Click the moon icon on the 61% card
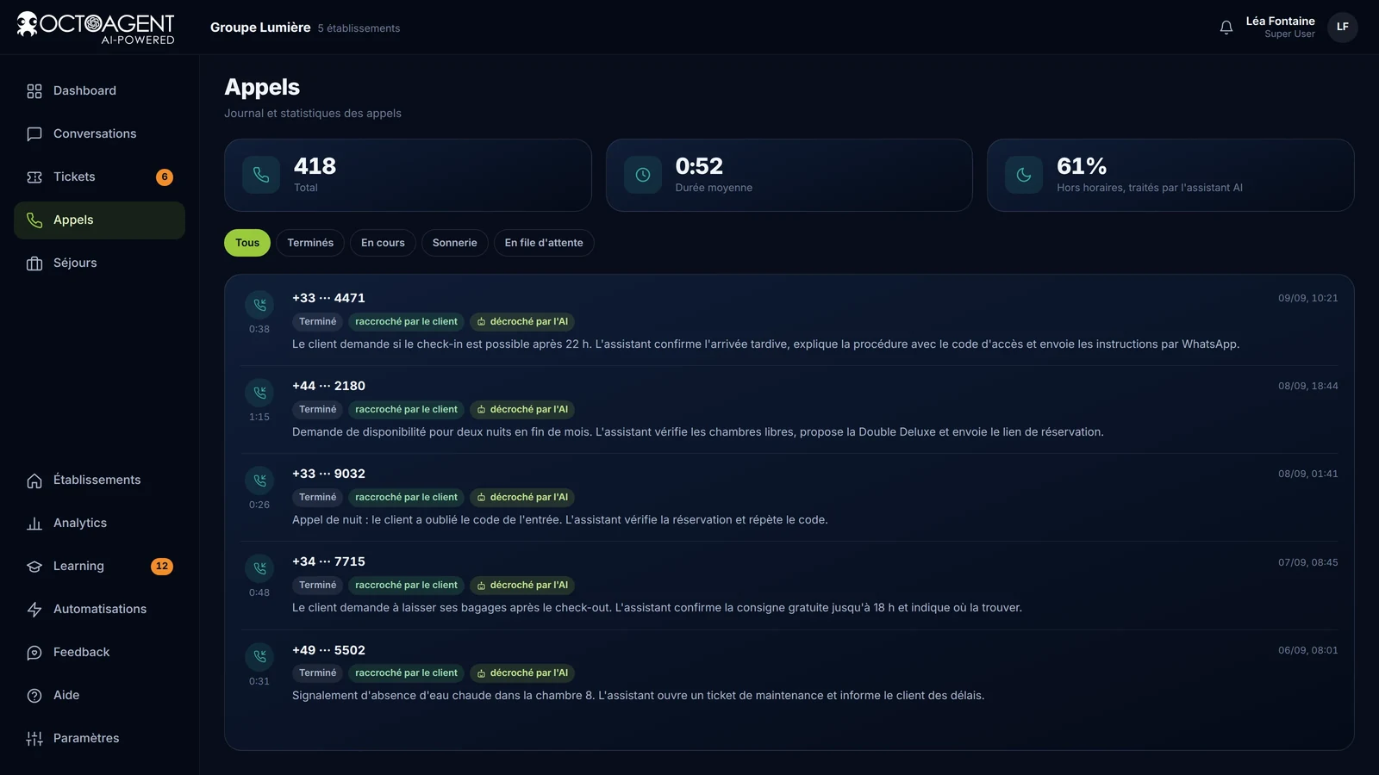Viewport: 1379px width, 775px height. point(1024,175)
